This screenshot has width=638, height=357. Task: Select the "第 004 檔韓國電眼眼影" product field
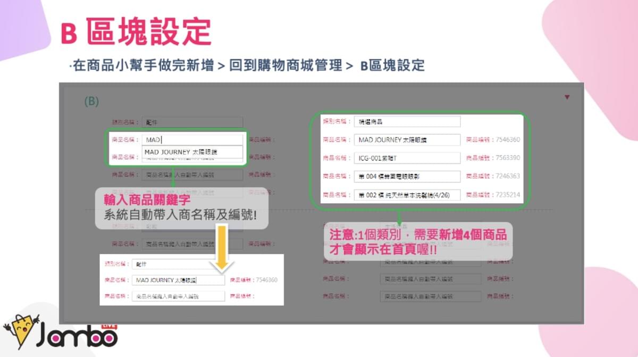(x=407, y=176)
